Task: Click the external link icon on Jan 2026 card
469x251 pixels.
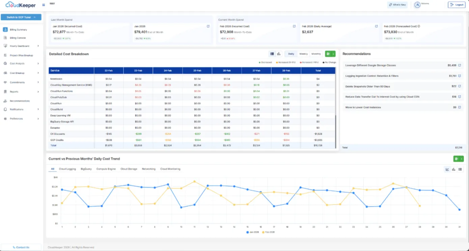Action: coord(208,26)
